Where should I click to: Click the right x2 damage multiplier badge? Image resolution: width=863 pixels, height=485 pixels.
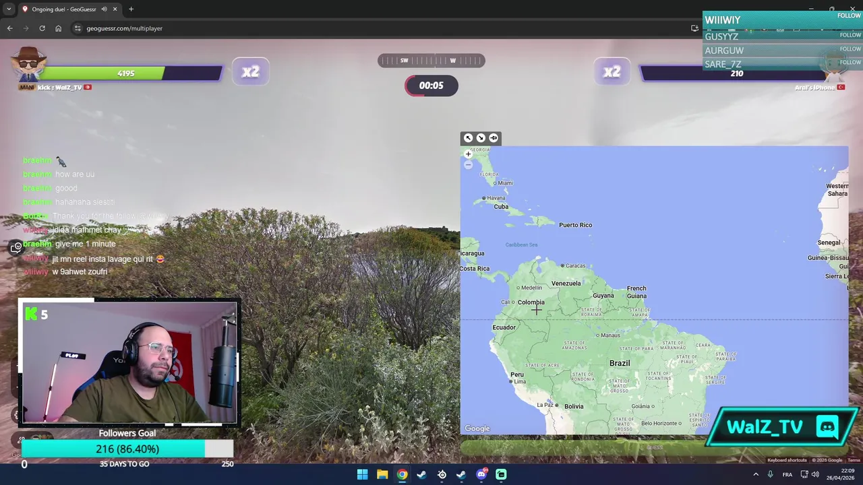tap(612, 72)
